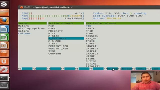Launch Firefox web browser
This screenshot has width=160, height=90.
pyautogui.click(x=4, y=20)
